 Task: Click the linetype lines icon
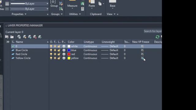[7, 9]
